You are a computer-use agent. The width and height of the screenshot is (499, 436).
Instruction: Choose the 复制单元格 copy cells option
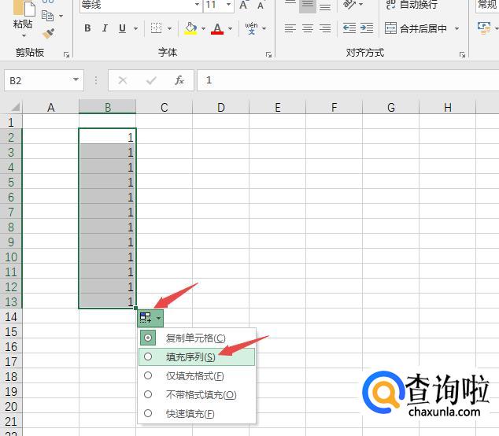point(195,338)
